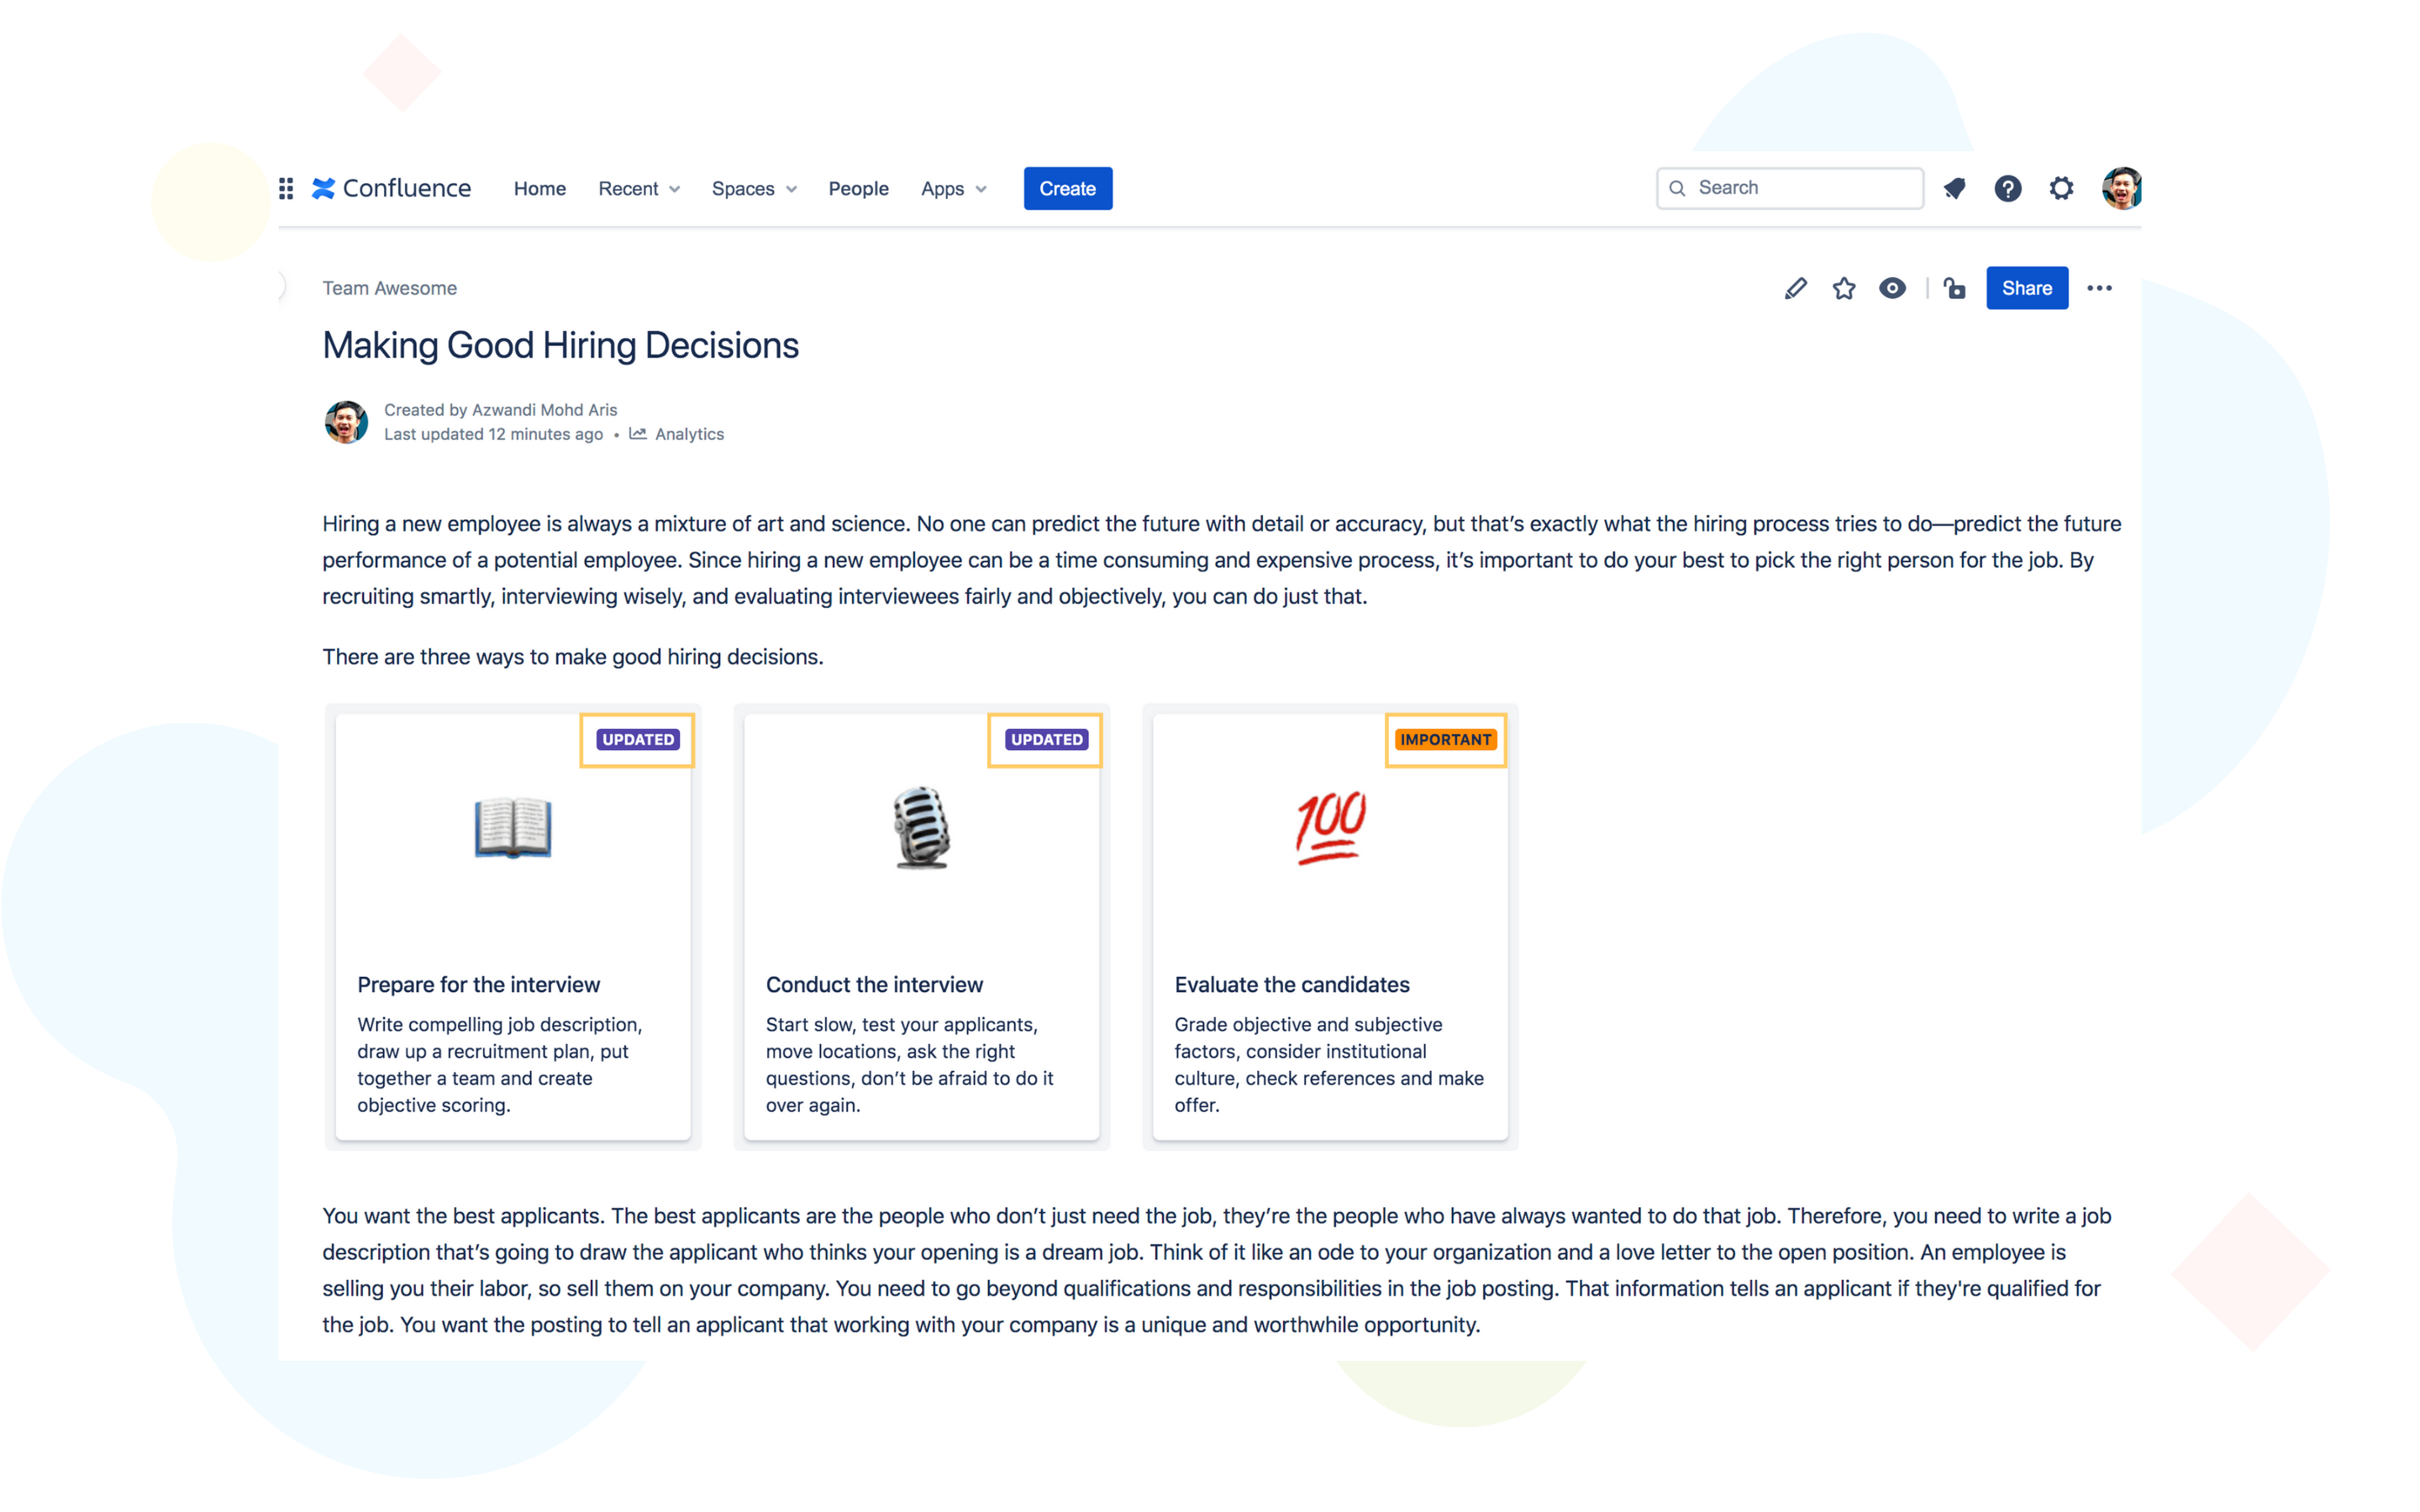This screenshot has width=2420, height=1512.
Task: Open 'Evaluate the candidates' card title
Action: [1292, 985]
